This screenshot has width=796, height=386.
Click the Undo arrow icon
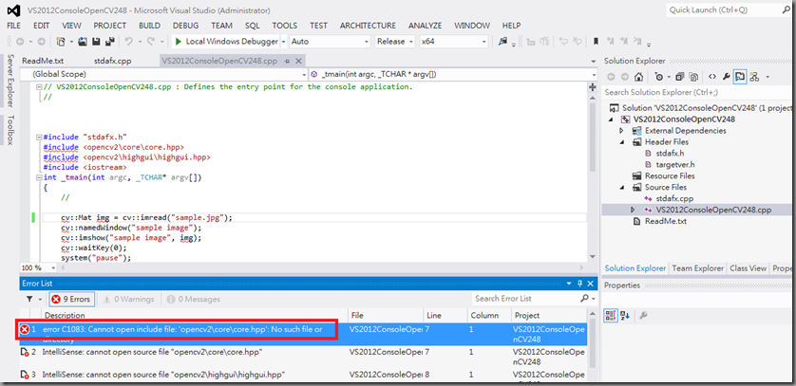[x=129, y=42]
